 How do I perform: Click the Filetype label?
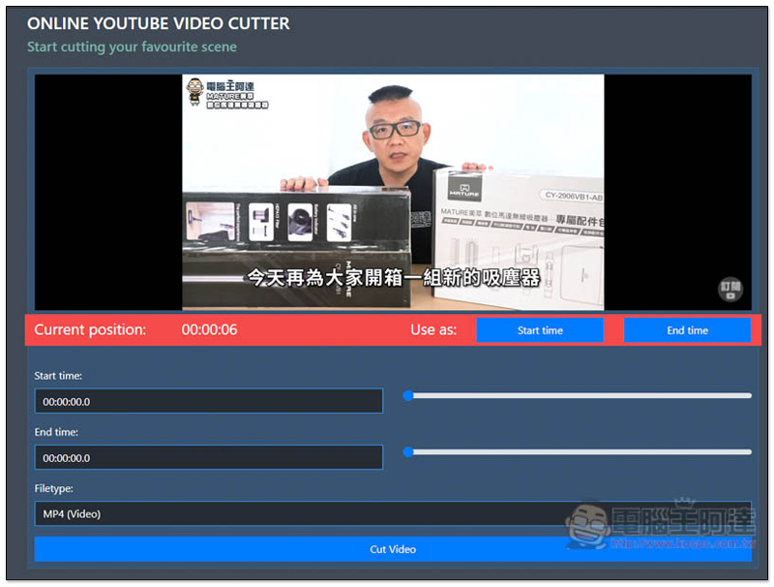54,488
